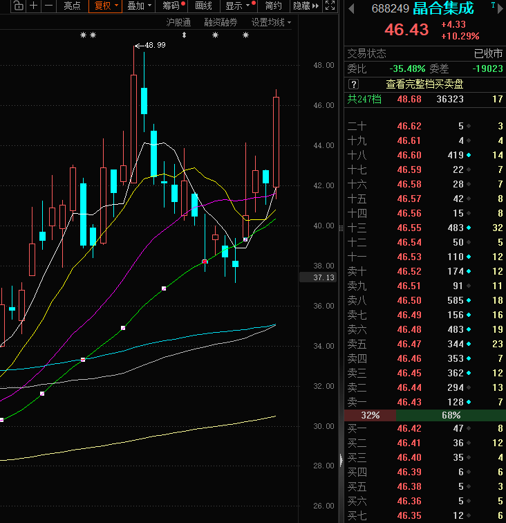Click the 沪股通 tag
The height and width of the screenshot is (523, 506).
tap(178, 22)
